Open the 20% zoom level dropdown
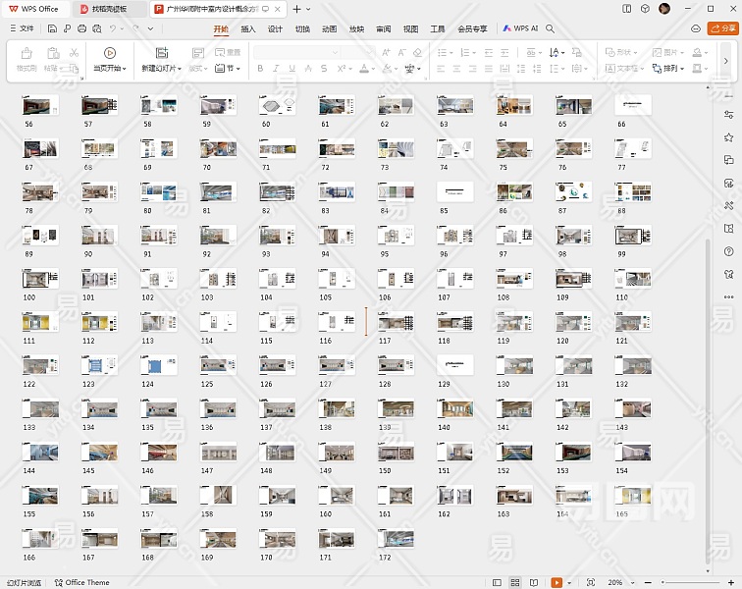This screenshot has width=742, height=589. point(619,582)
